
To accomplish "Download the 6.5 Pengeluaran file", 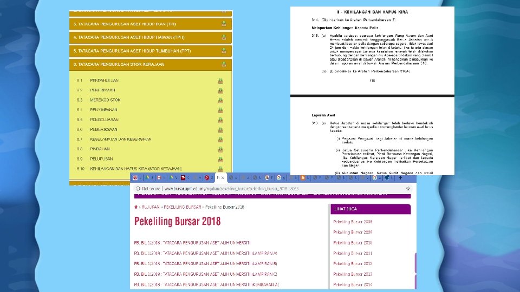I will click(x=220, y=120).
